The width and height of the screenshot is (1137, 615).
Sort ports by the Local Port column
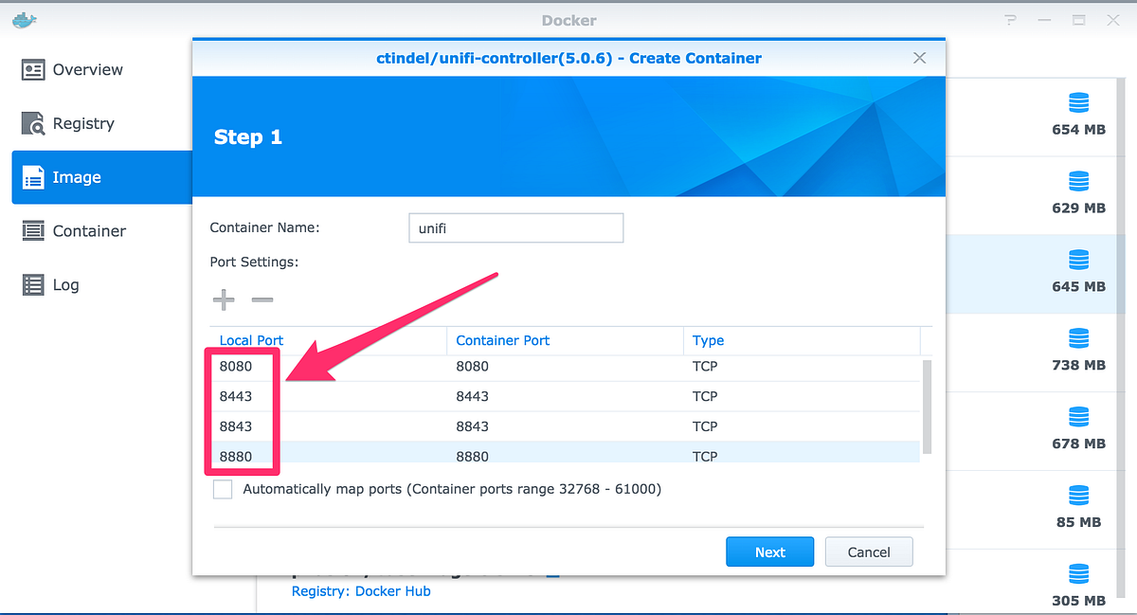251,340
